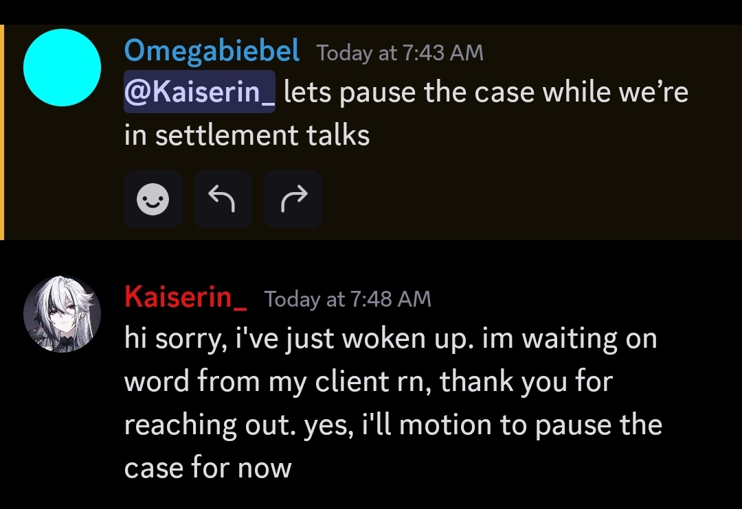This screenshot has height=509, width=742.
Task: Open Omegabiebel's cyan profile avatar
Action: (x=62, y=68)
